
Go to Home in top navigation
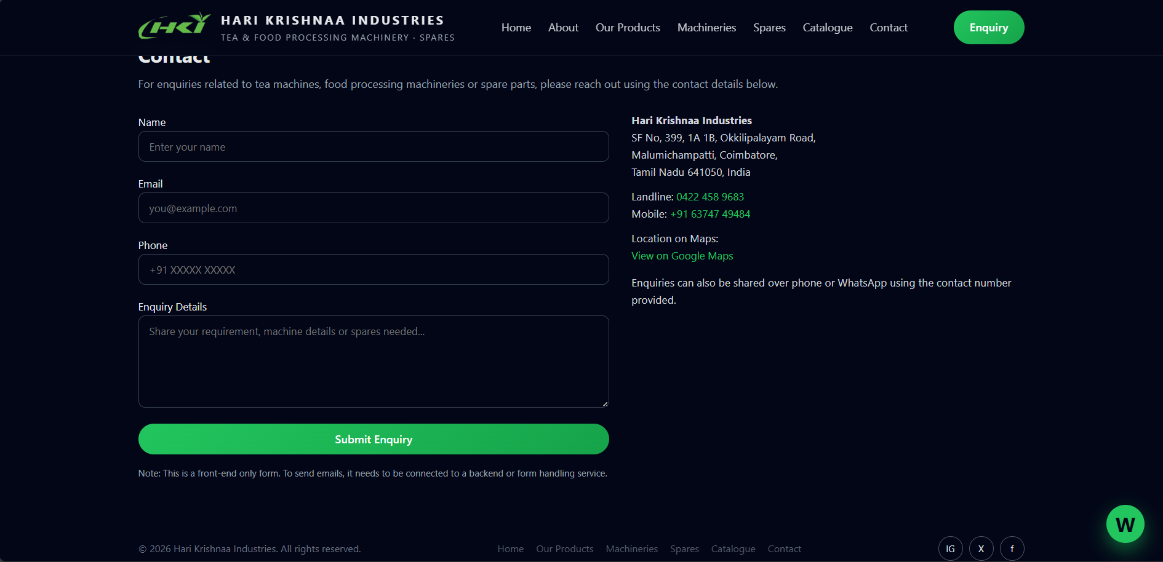click(516, 28)
